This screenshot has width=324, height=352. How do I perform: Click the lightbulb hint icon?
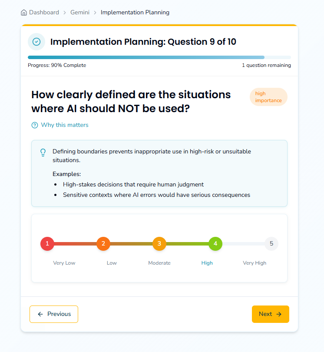pos(43,152)
